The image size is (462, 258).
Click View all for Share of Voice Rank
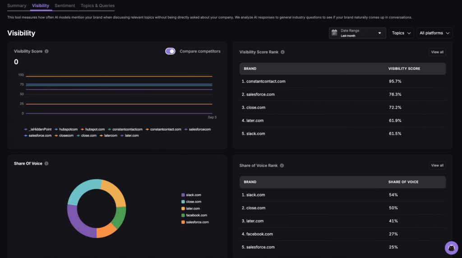[x=437, y=166]
